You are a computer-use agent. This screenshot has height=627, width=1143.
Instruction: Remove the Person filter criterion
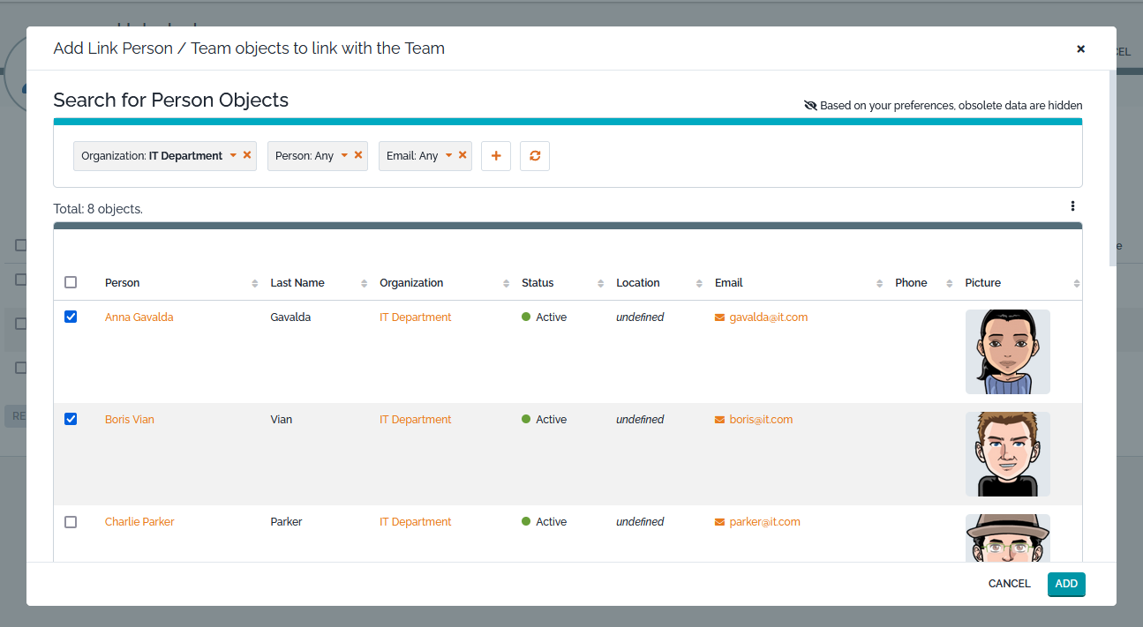tap(357, 155)
